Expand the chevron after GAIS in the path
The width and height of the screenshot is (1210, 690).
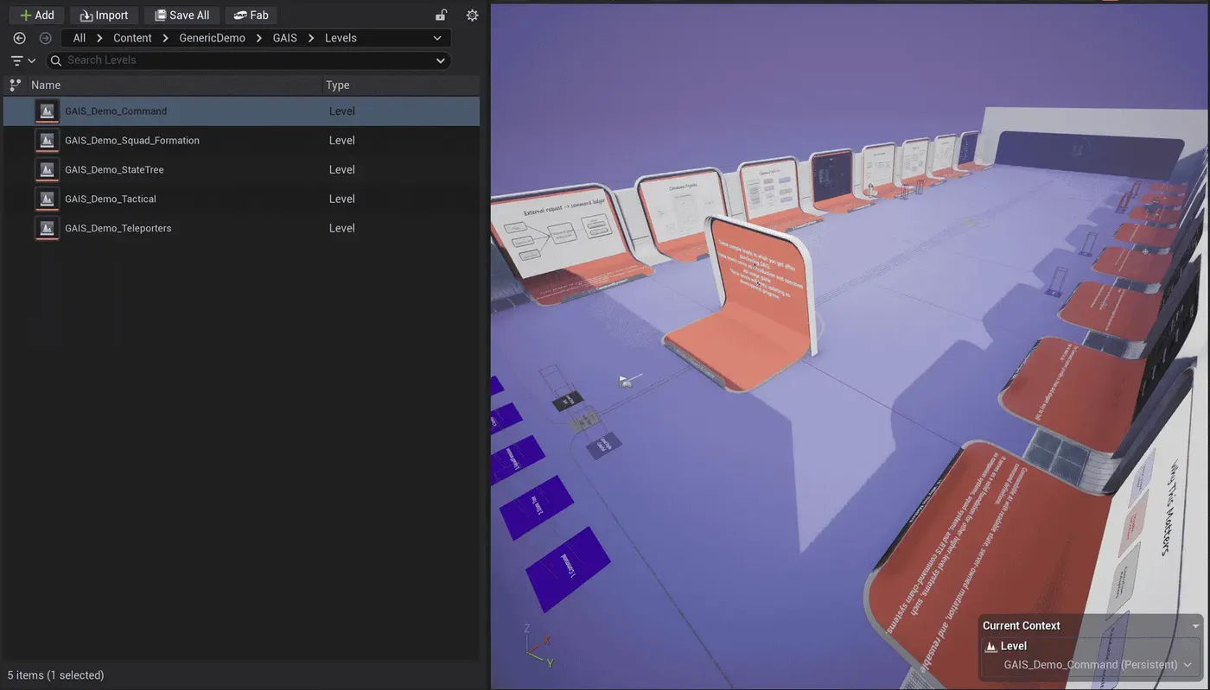[311, 38]
